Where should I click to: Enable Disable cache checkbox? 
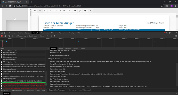click(28, 36)
